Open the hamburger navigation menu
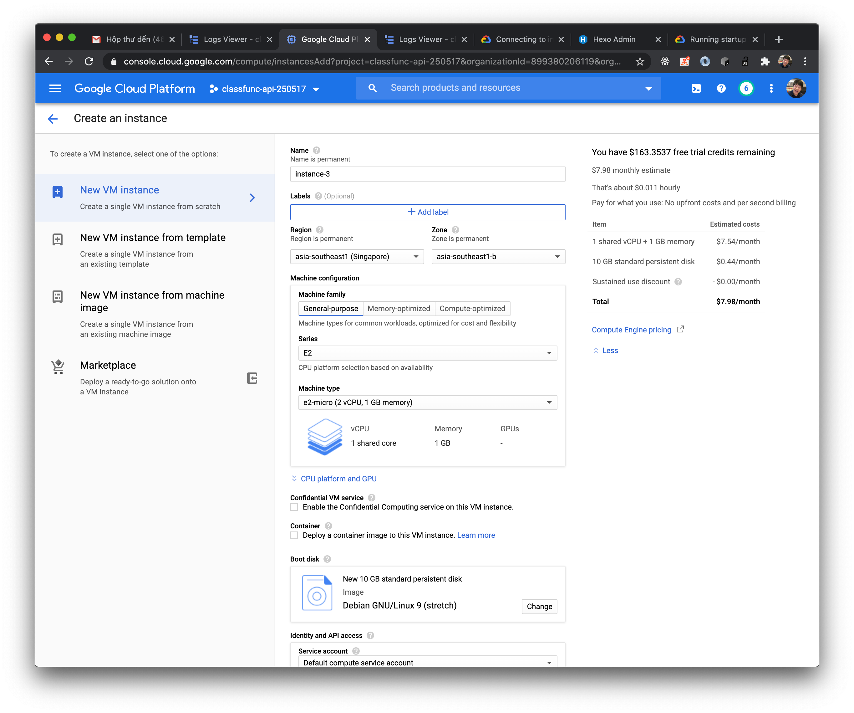Image resolution: width=854 pixels, height=713 pixels. point(55,88)
